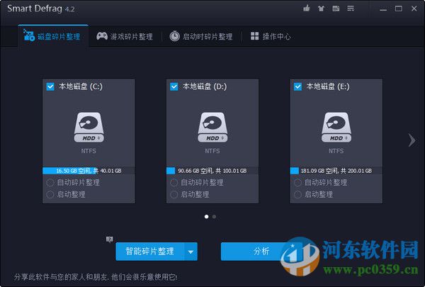Open the skin (shirt) icon
425x287 pixels.
click(321, 9)
